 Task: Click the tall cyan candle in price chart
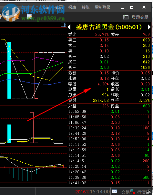[9, 70]
